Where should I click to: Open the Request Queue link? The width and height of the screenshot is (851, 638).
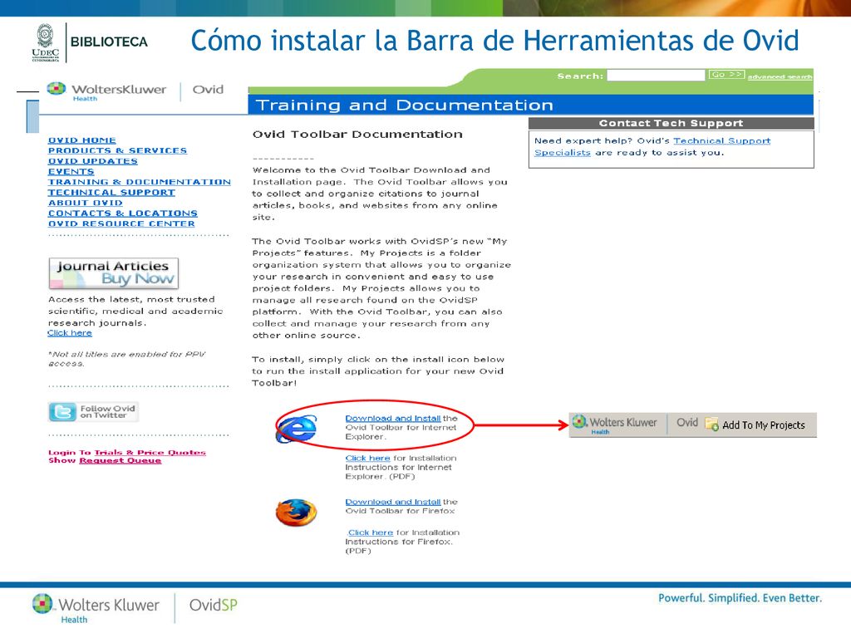click(120, 460)
